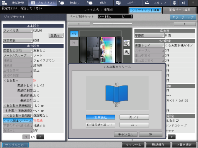Go to next job ticket page arrow
The height and width of the screenshot is (148, 198).
coord(40,137)
